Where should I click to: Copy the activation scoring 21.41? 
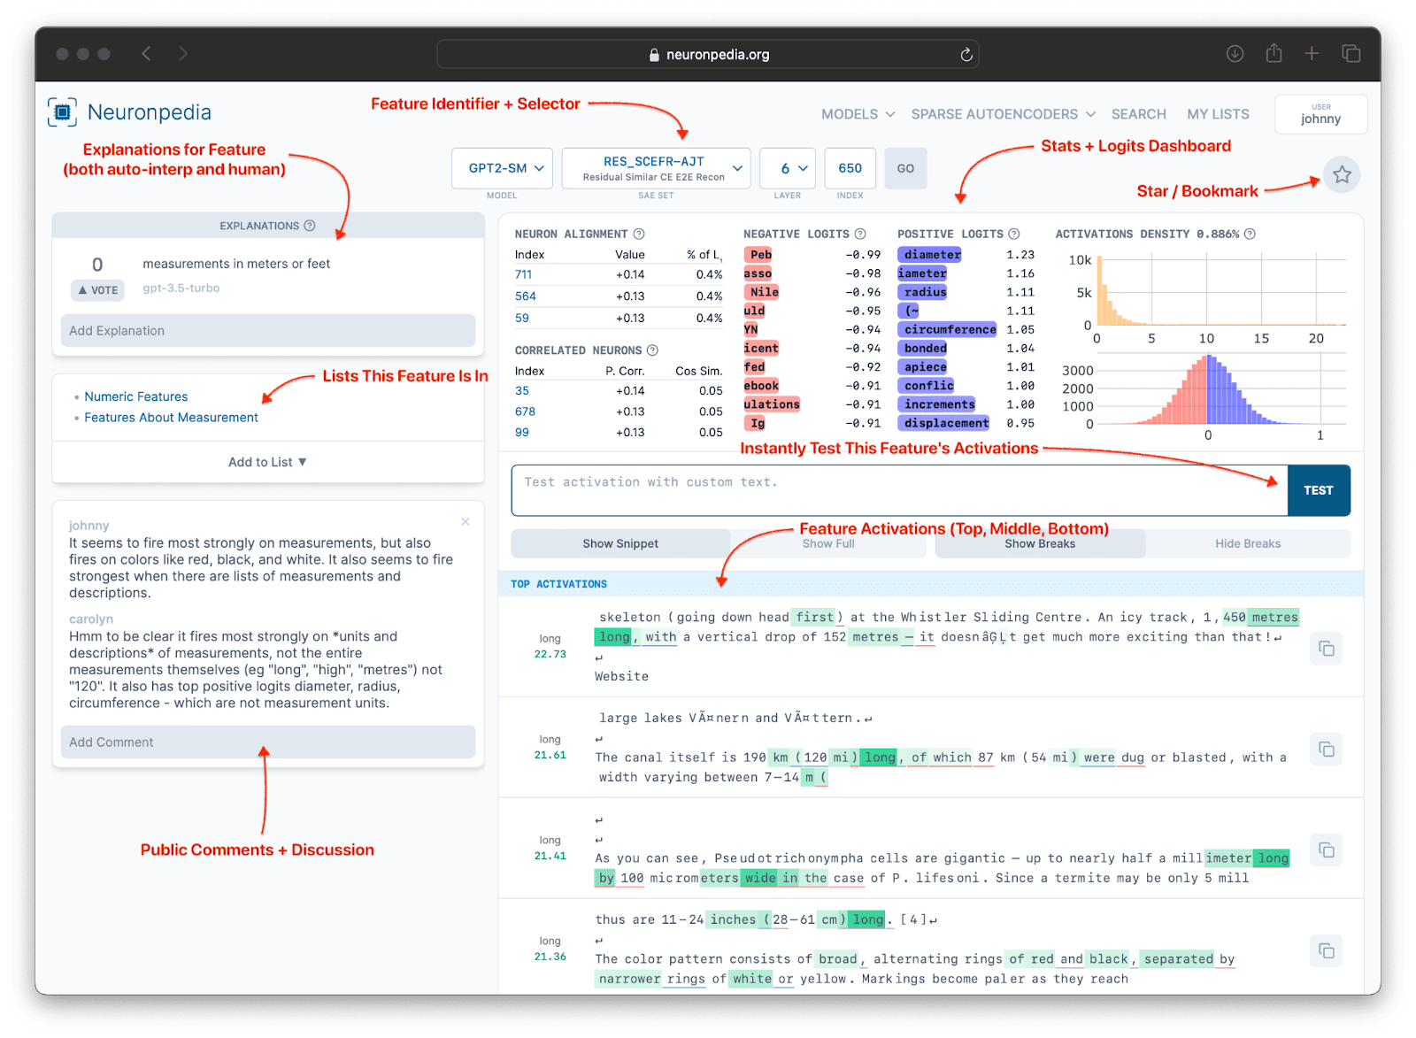1326,850
